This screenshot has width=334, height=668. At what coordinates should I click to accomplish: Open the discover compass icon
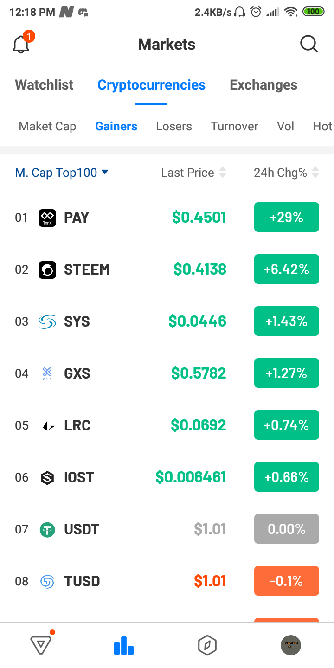pos(207,645)
